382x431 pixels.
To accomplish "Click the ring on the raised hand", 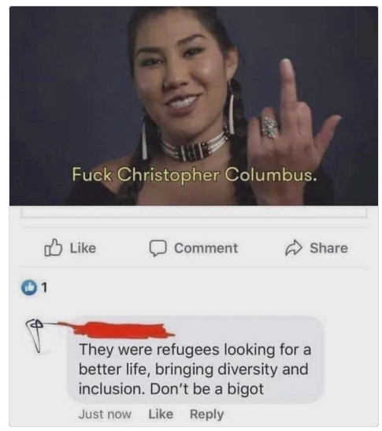I will 269,127.
